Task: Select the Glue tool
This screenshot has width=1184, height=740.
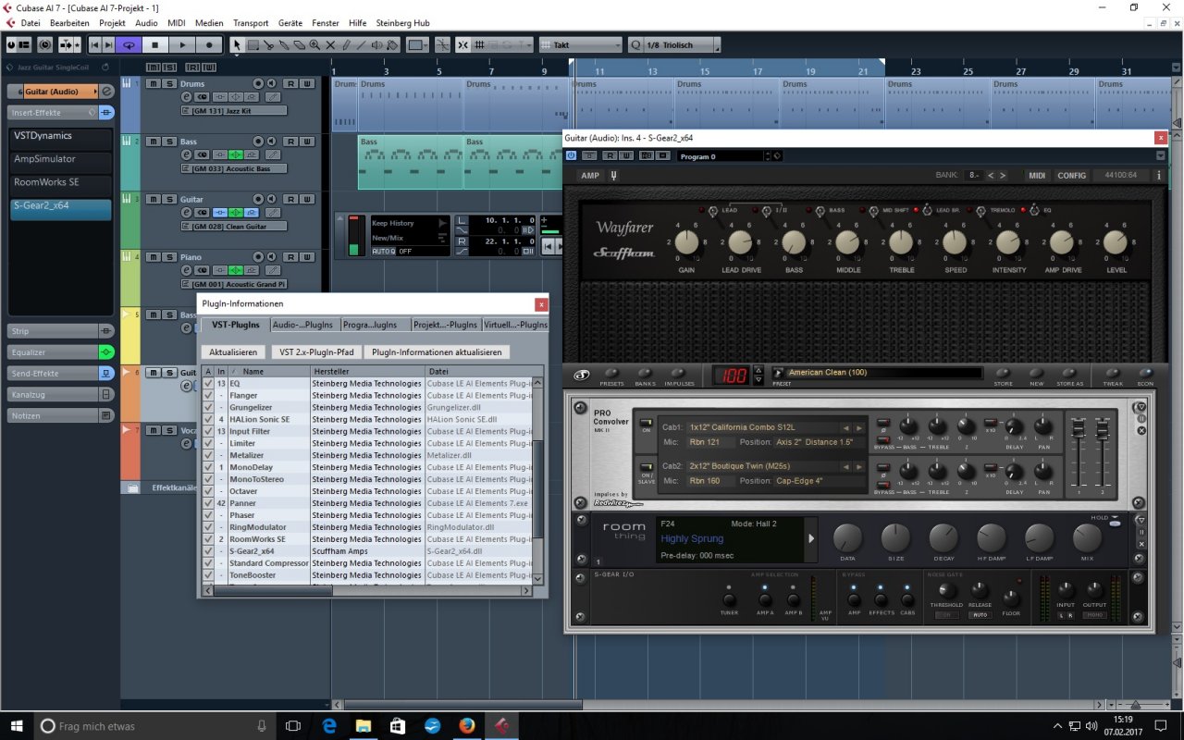Action: [284, 44]
